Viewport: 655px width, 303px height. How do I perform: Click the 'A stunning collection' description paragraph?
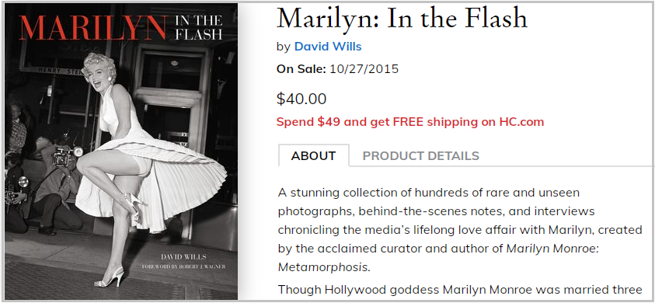coord(460,230)
